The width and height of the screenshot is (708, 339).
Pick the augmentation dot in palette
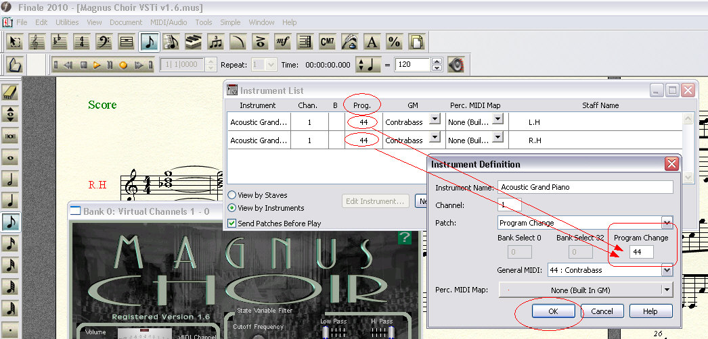click(x=10, y=330)
